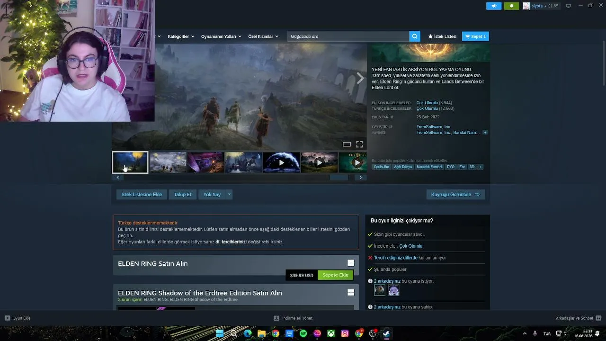
Task: Open Windows taskbar search
Action: 233,333
